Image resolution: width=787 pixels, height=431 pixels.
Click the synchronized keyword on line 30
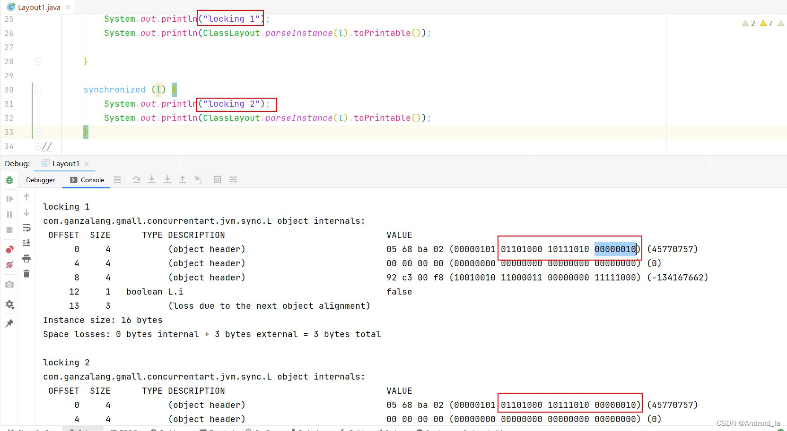click(x=114, y=90)
